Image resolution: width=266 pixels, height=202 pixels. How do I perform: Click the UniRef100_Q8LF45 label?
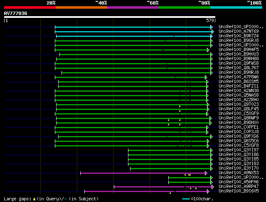click(x=239, y=109)
